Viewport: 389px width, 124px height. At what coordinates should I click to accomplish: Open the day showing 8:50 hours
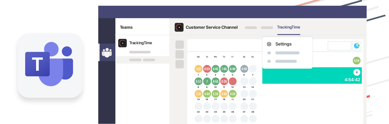[x=216, y=81]
